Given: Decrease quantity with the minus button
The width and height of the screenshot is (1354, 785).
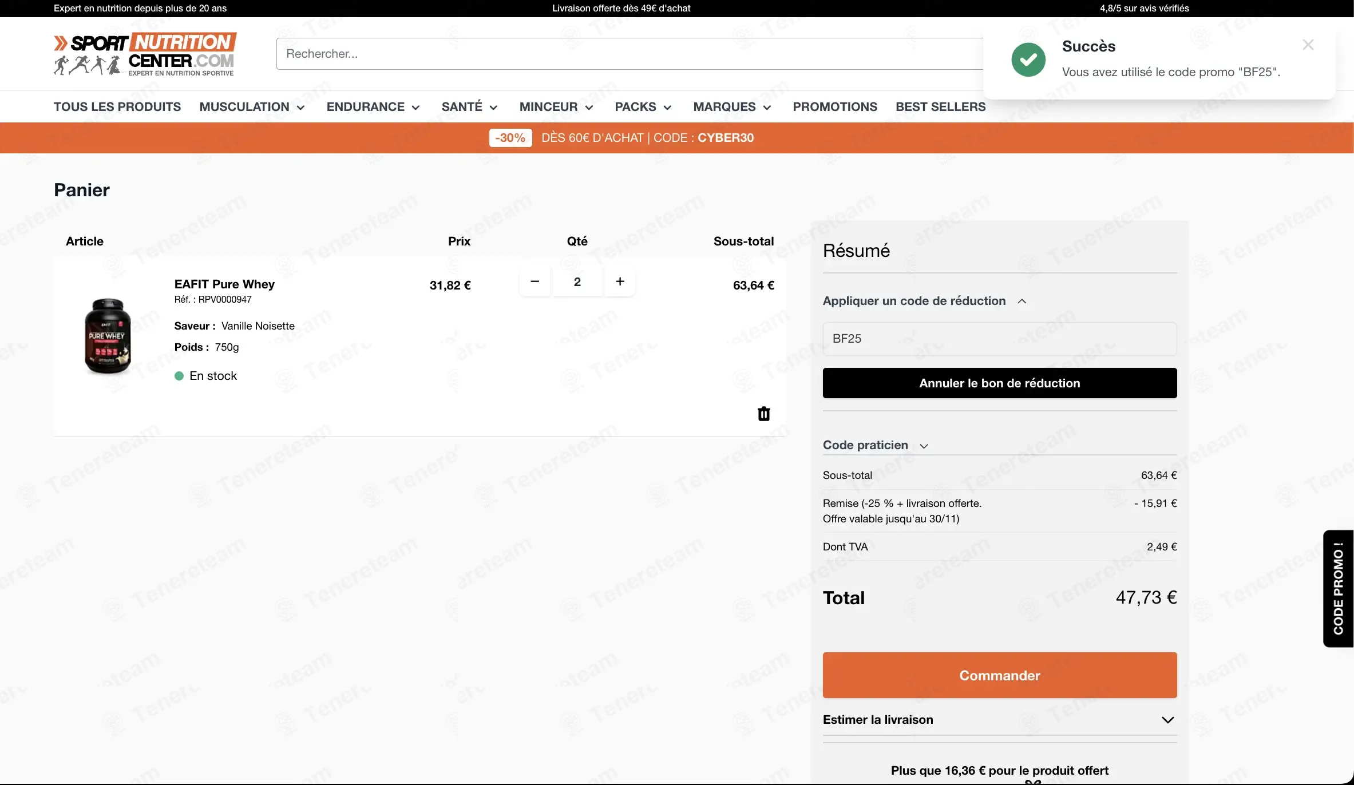Looking at the screenshot, I should point(535,282).
